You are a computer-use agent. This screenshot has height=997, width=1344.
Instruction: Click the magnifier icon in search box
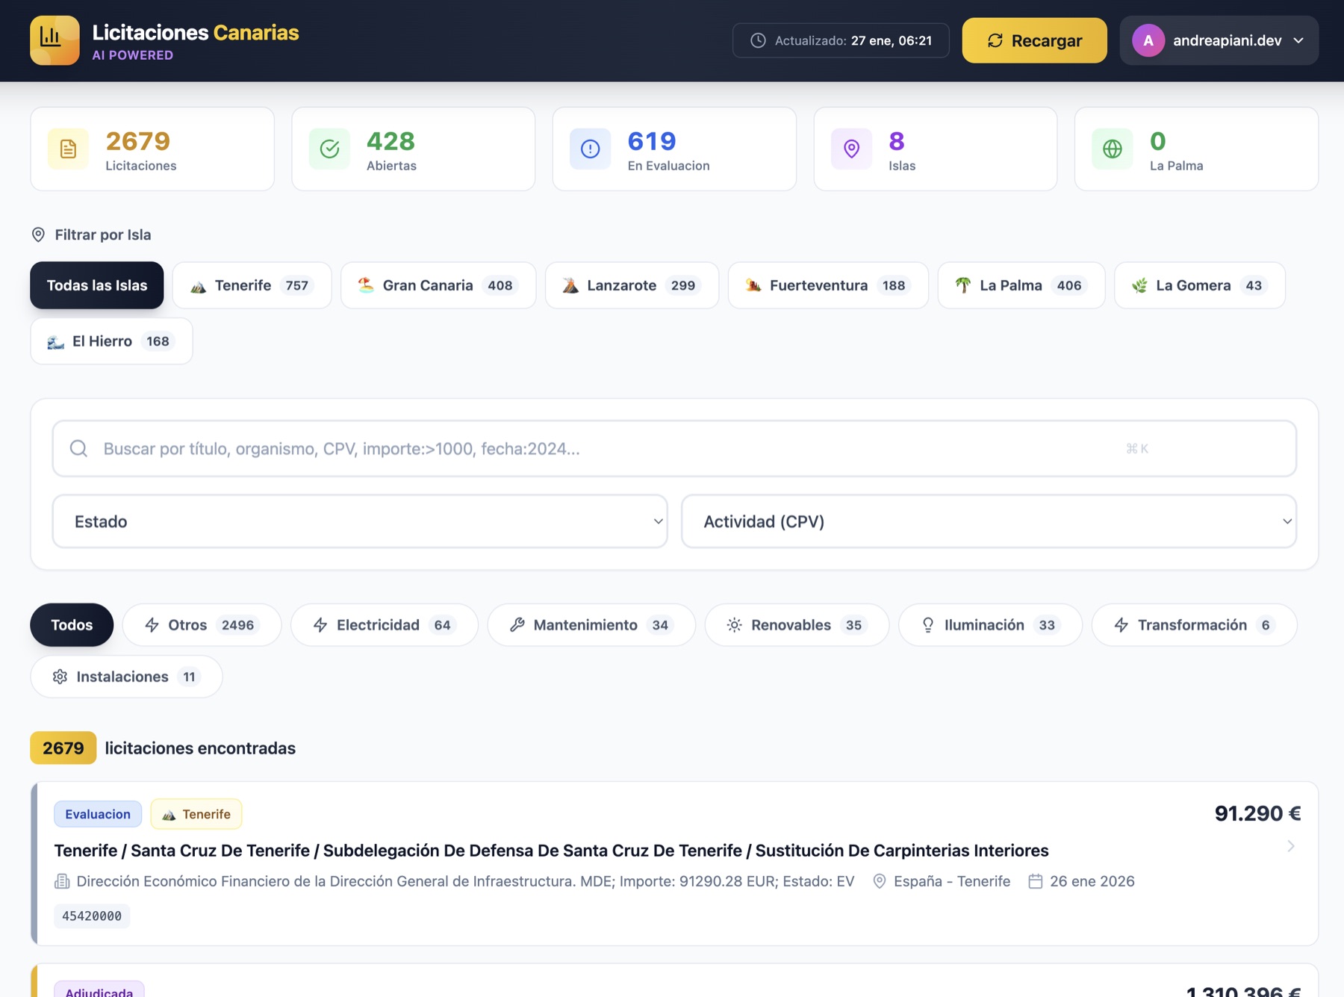pyautogui.click(x=78, y=448)
